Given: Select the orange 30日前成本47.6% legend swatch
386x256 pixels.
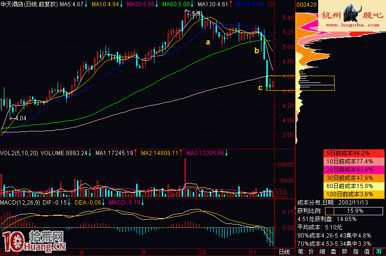Looking at the screenshot, I should (354, 178).
